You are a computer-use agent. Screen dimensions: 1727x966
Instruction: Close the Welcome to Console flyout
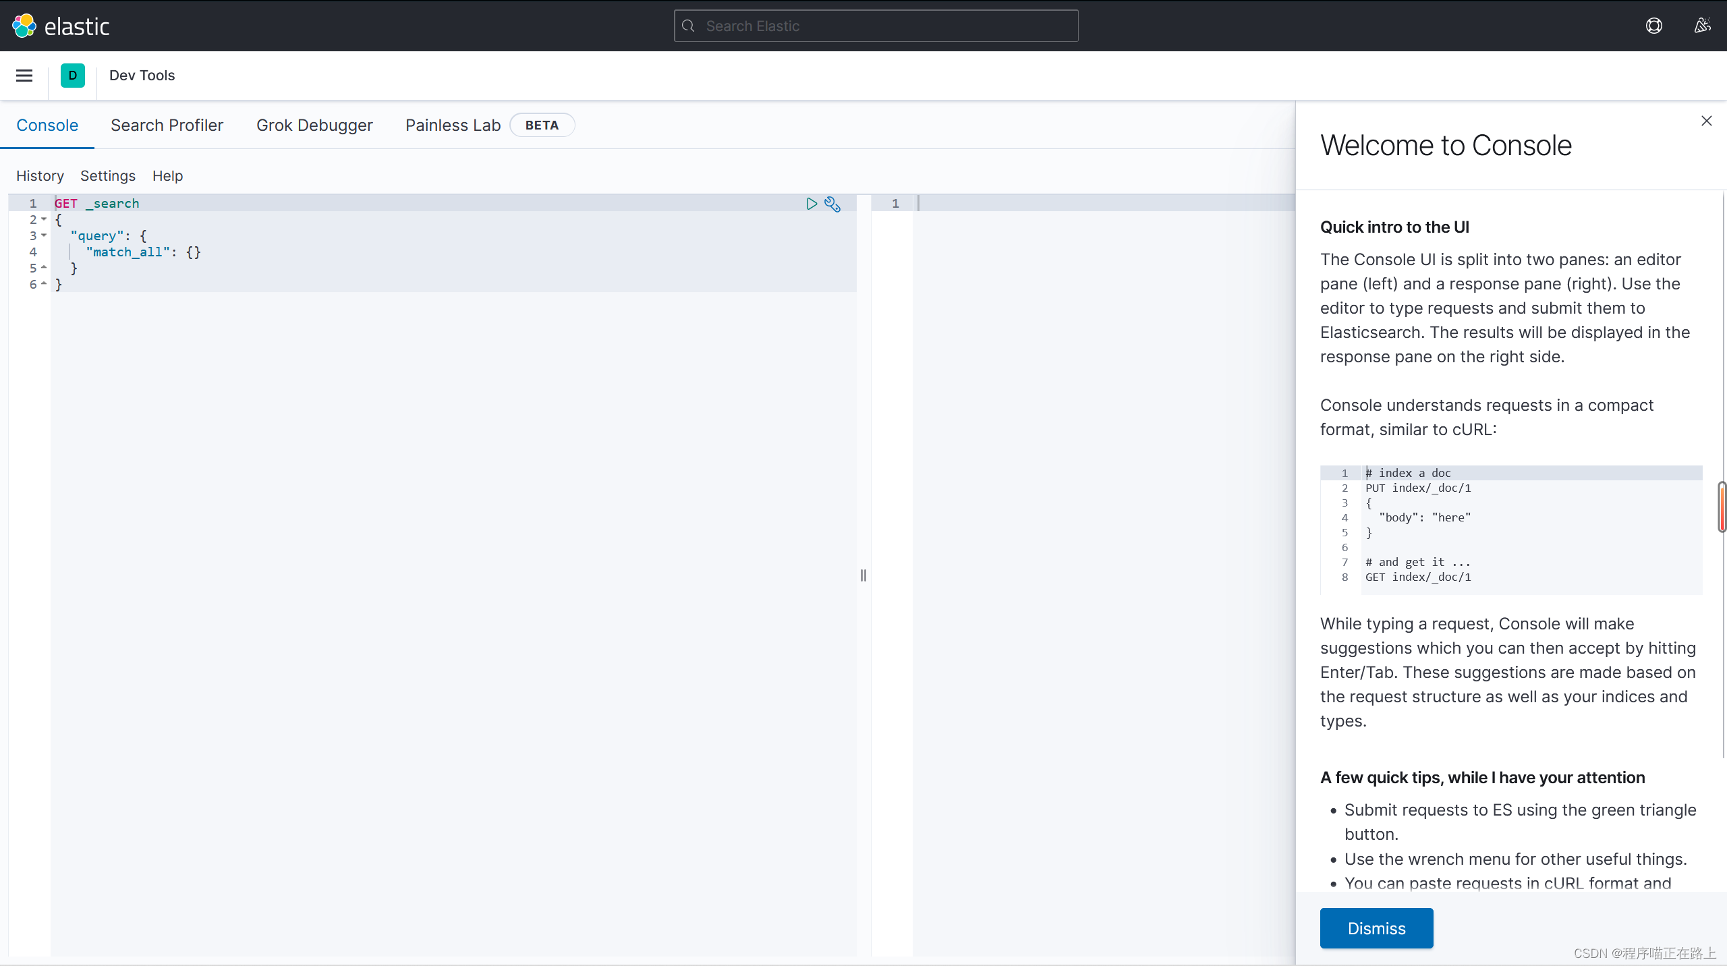[x=1706, y=121]
